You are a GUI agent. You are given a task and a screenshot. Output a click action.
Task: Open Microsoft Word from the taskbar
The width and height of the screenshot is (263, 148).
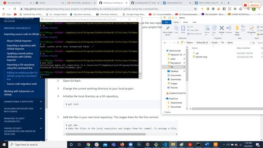click(207, 144)
